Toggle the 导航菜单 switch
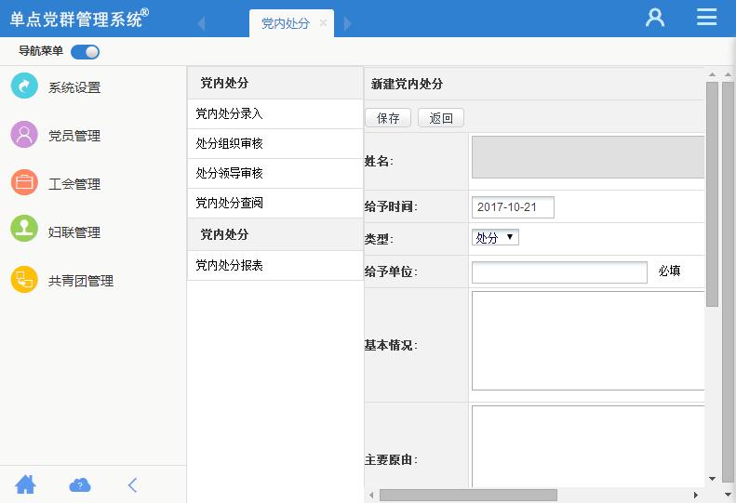The image size is (736, 503). [x=85, y=52]
